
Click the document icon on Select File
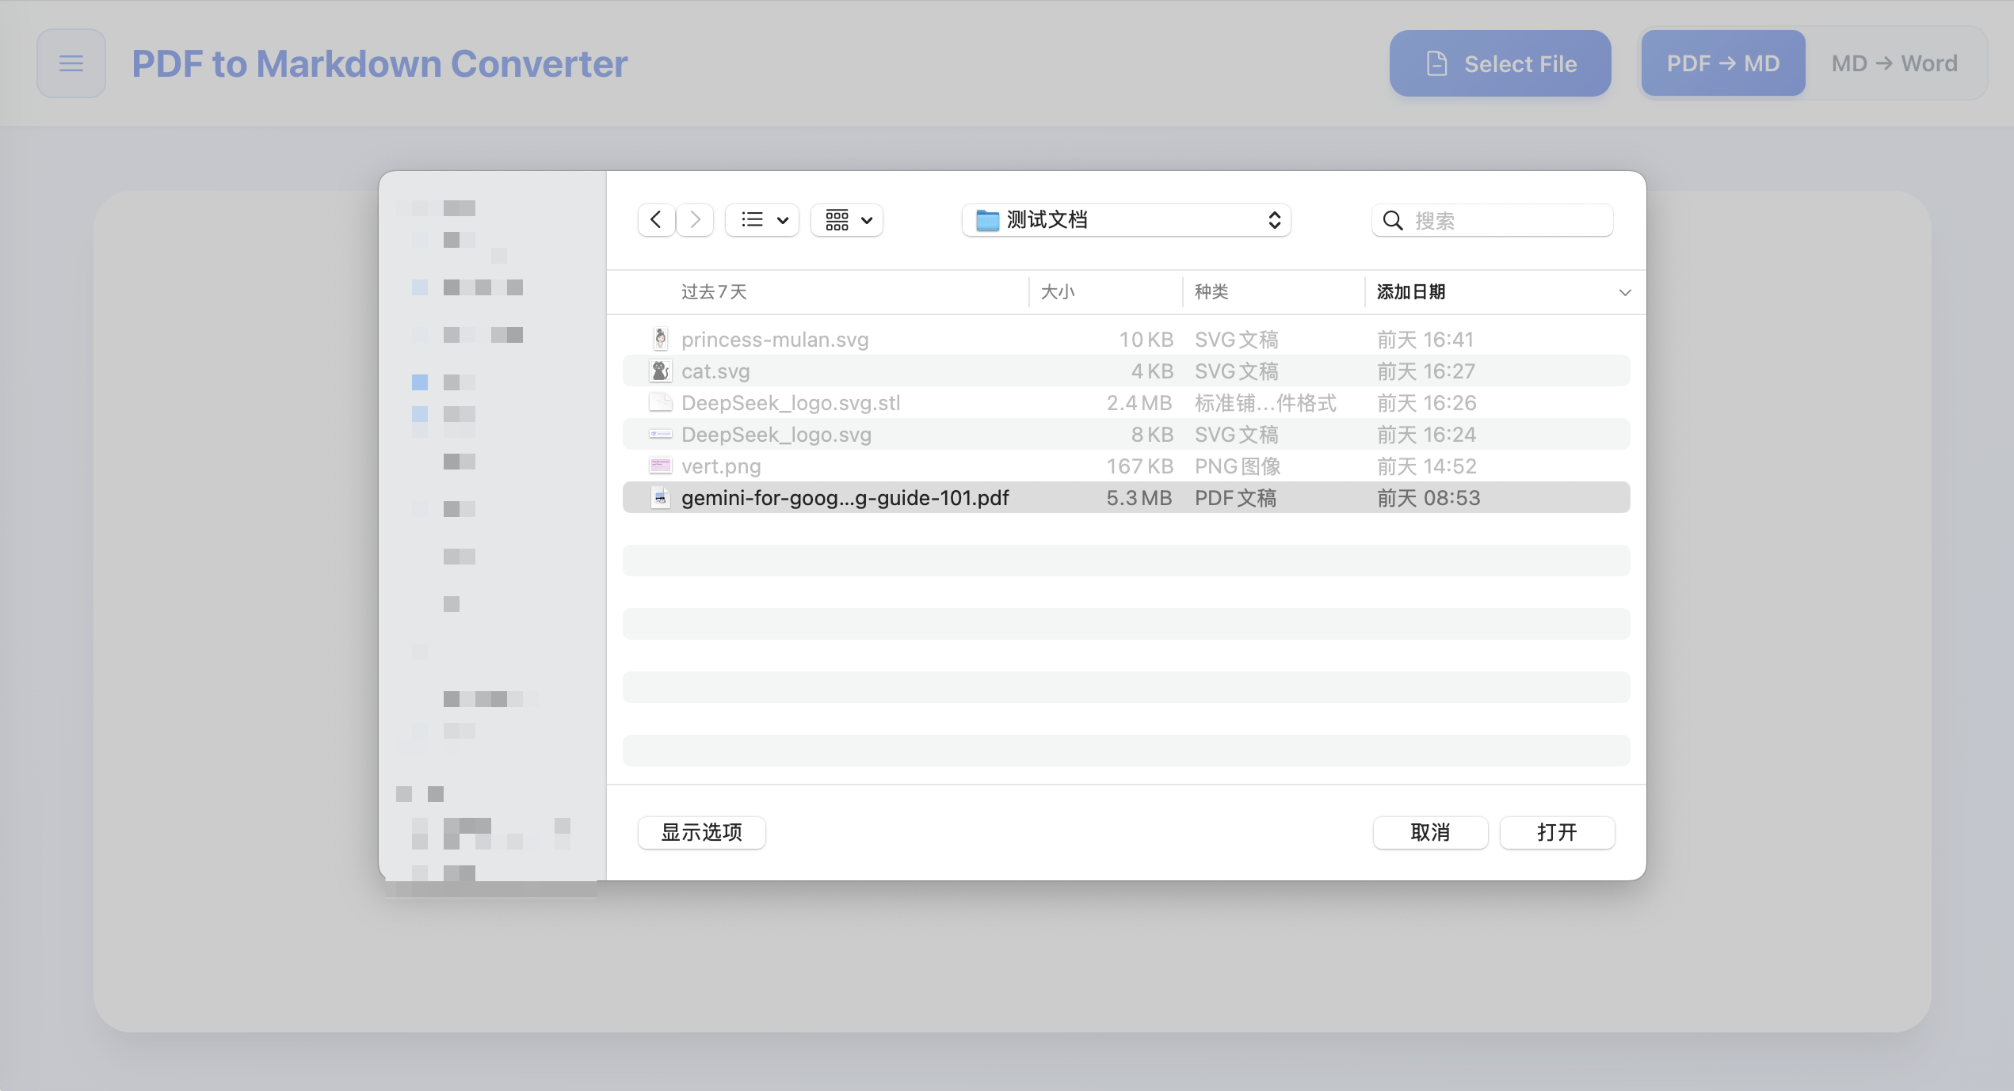[x=1436, y=63]
